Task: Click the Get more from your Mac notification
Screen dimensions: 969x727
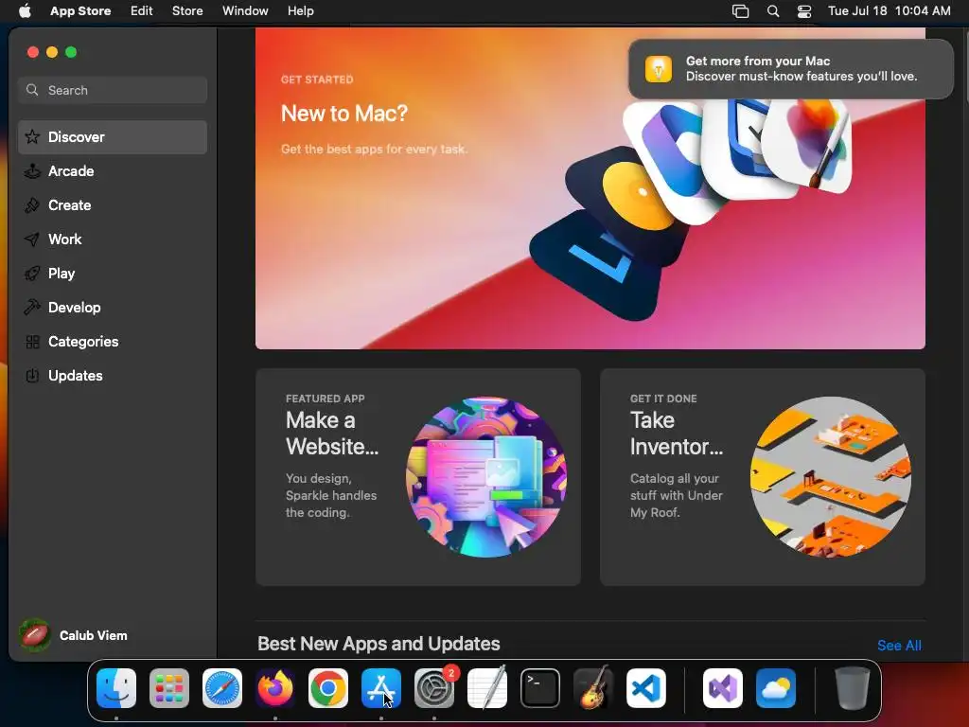Action: coord(790,68)
